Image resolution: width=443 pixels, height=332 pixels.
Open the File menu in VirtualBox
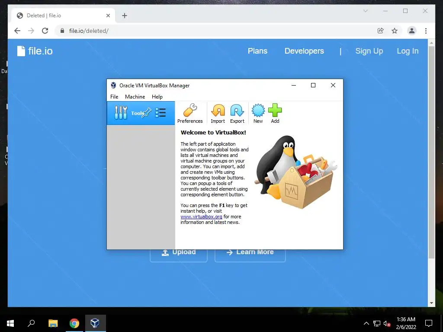click(x=114, y=96)
